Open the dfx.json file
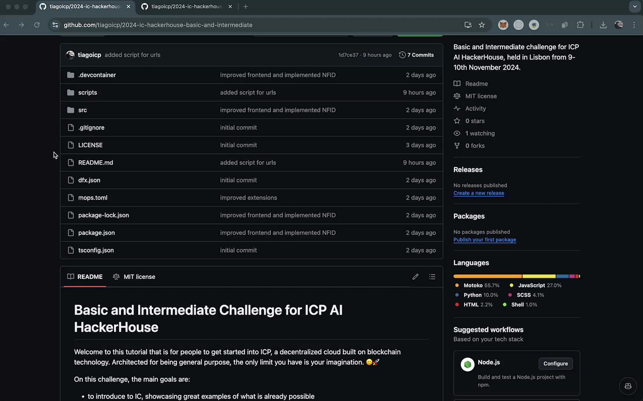This screenshot has height=401, width=643. (x=89, y=180)
